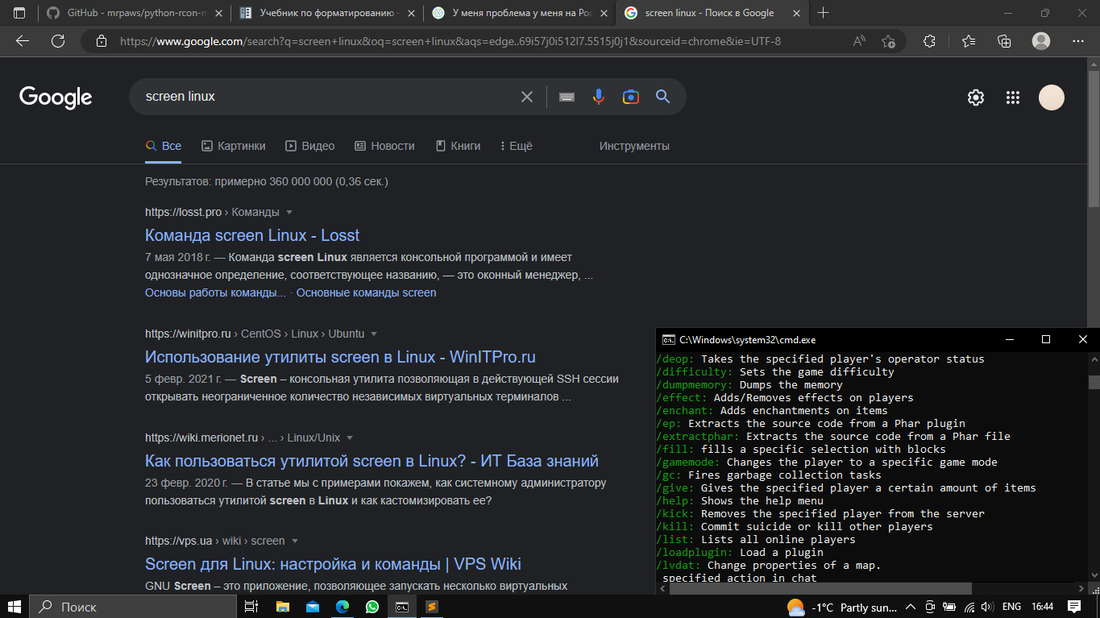
Task: Open cmd.exe window system menu icon
Action: [x=668, y=340]
